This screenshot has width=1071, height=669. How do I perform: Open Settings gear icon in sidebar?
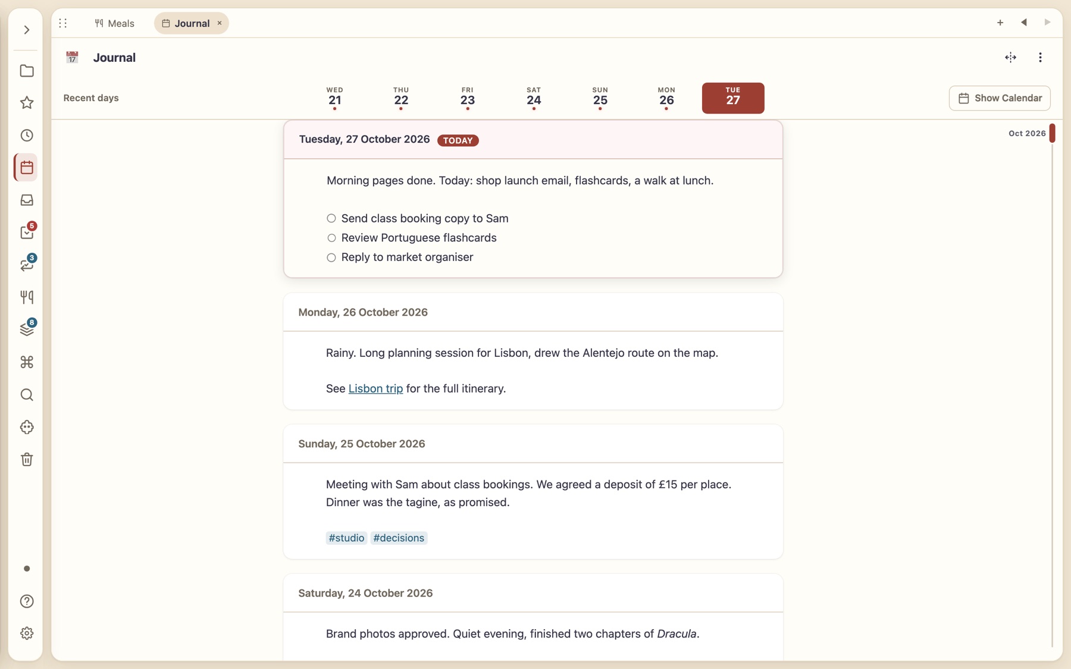tap(27, 633)
